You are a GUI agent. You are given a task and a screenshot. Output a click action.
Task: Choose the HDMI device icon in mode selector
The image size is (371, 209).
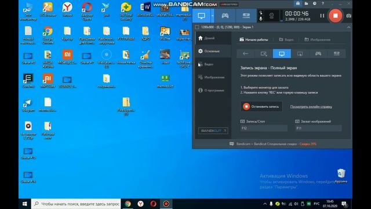pos(336,53)
